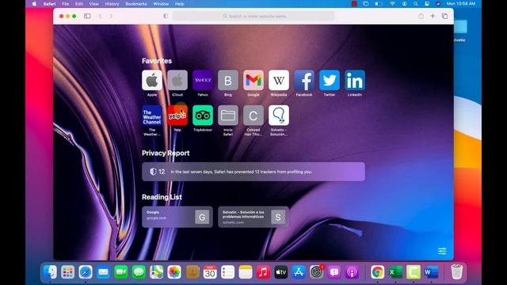Open the Google favorite with the Gmail icon
Screen dimensions: 507x285
coord(253,80)
